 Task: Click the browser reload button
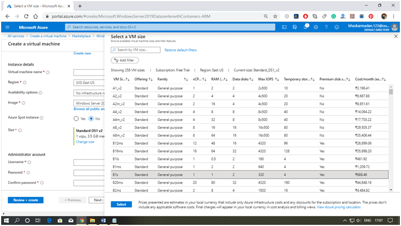click(26, 17)
